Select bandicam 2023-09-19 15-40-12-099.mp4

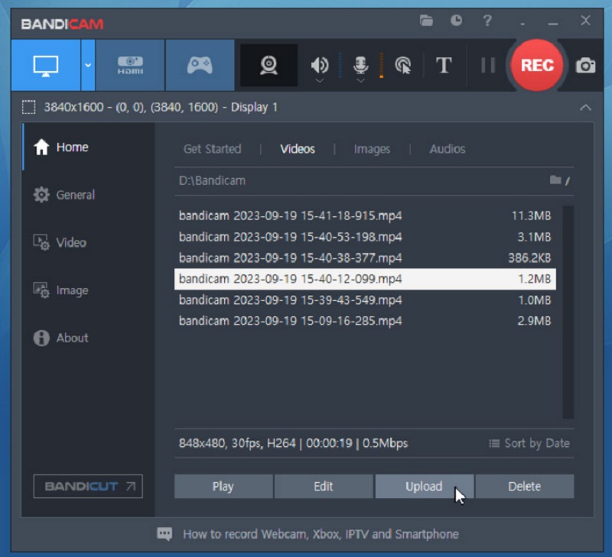(x=365, y=279)
